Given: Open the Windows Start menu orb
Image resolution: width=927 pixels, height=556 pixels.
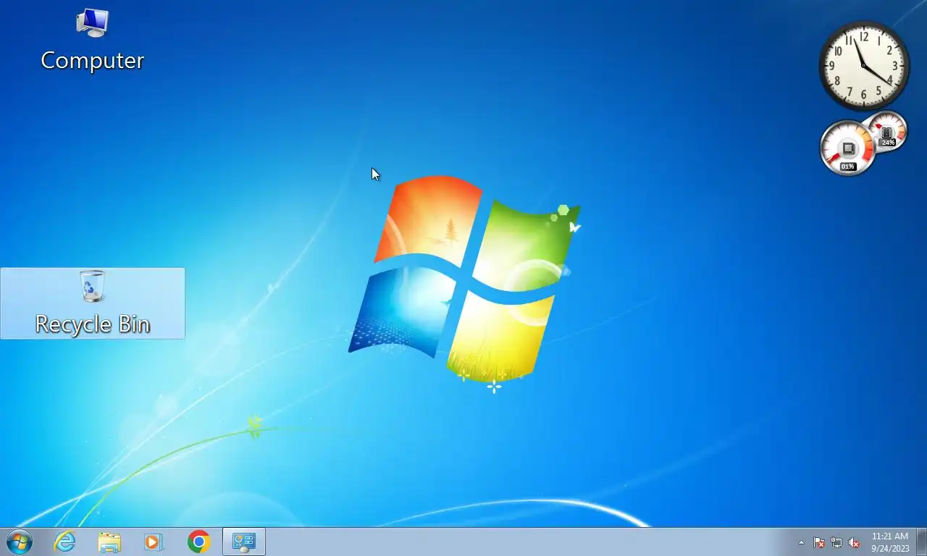Looking at the screenshot, I should 20,542.
